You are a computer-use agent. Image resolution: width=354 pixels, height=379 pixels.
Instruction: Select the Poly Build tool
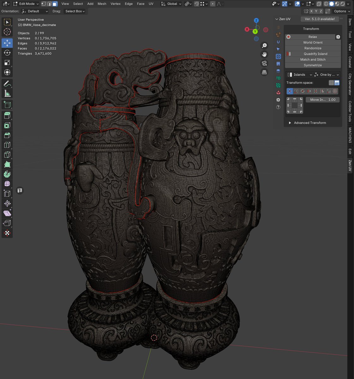[x=7, y=165]
